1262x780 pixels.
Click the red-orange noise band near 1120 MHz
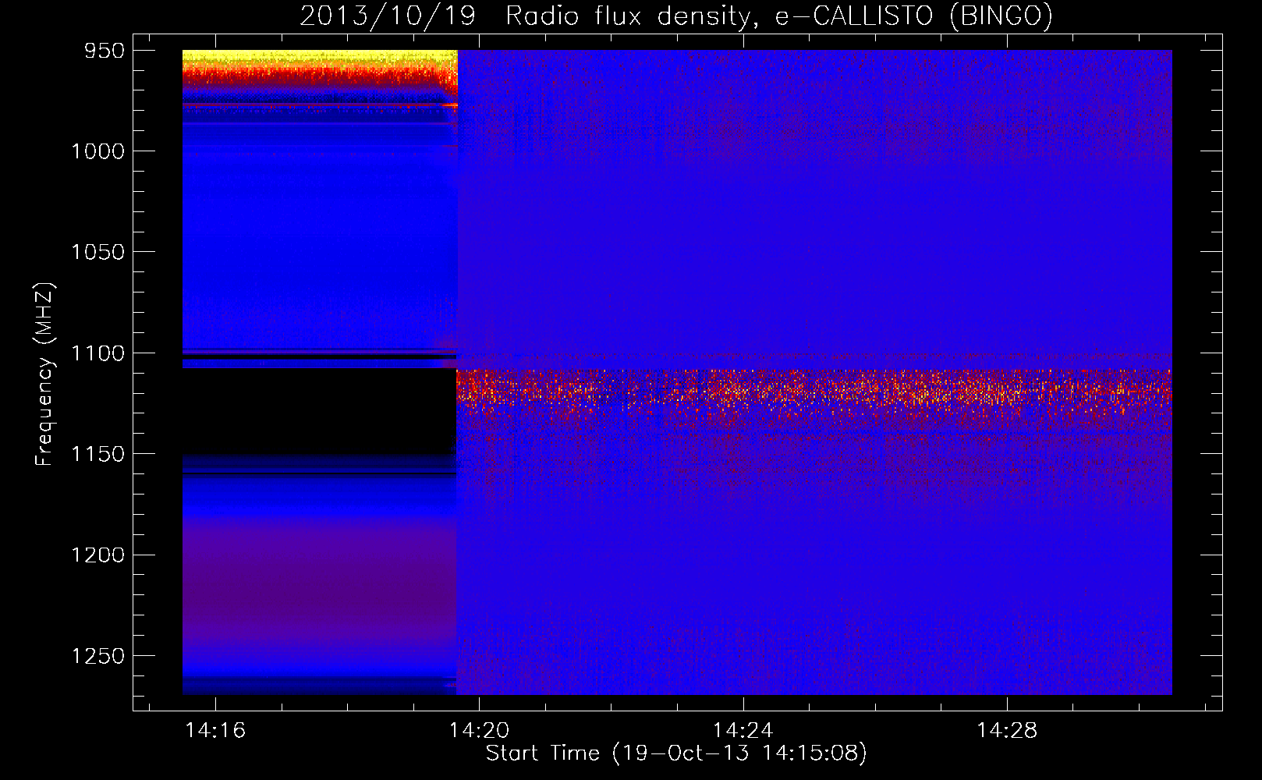pos(814,392)
